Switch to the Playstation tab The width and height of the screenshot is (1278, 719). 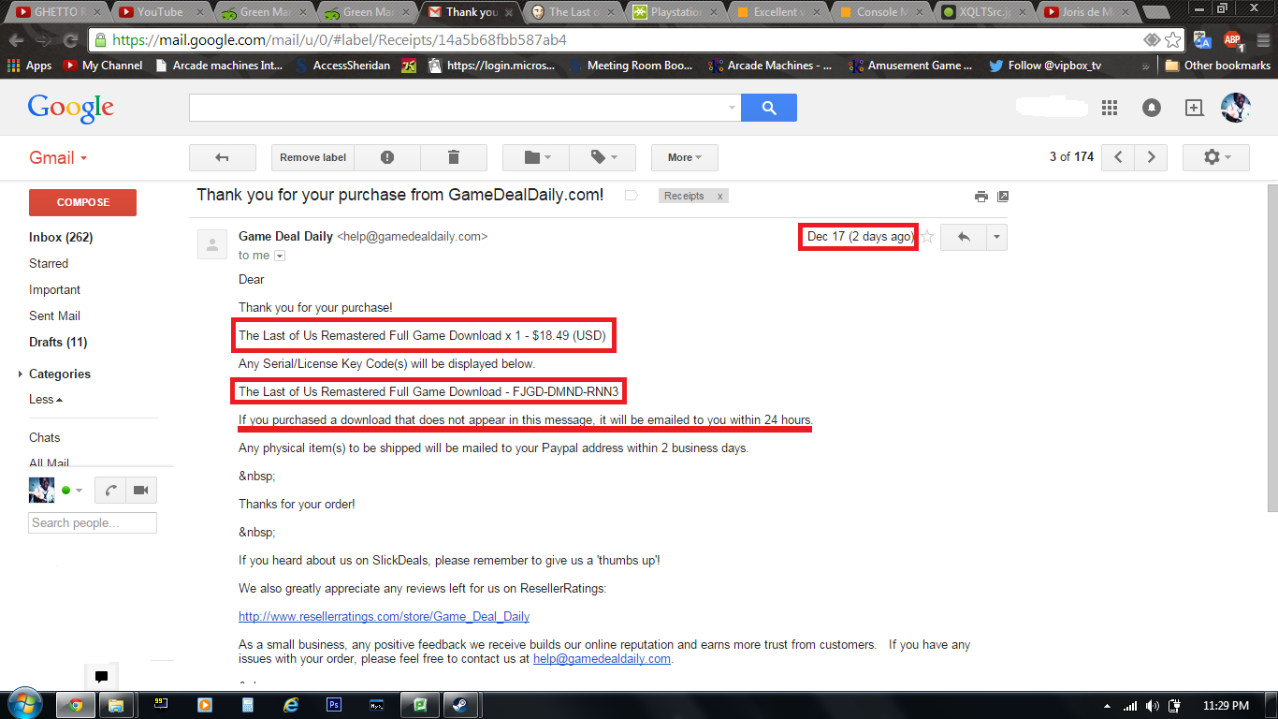(674, 12)
